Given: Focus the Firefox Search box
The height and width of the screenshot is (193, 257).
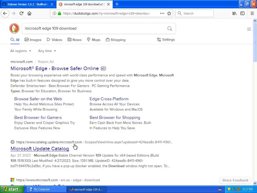Looking at the screenshot, I should point(195,13).
